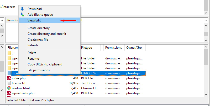This screenshot has width=210, height=106.
Task: Click the parent directory folder icon
Action: [9, 53]
